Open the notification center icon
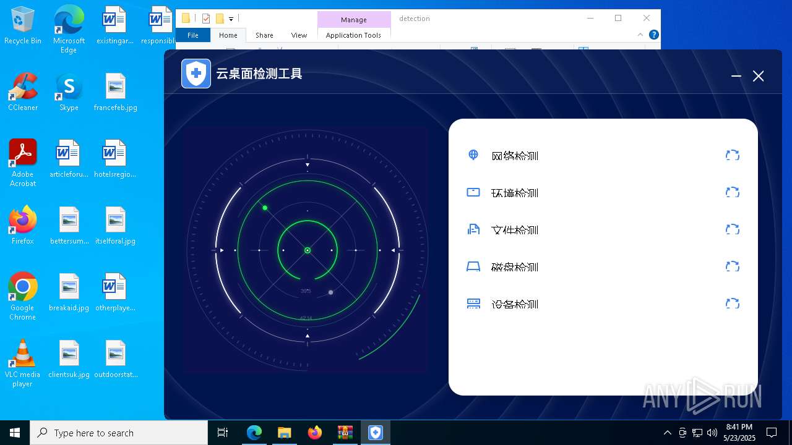The image size is (792, 445). pos(772,433)
